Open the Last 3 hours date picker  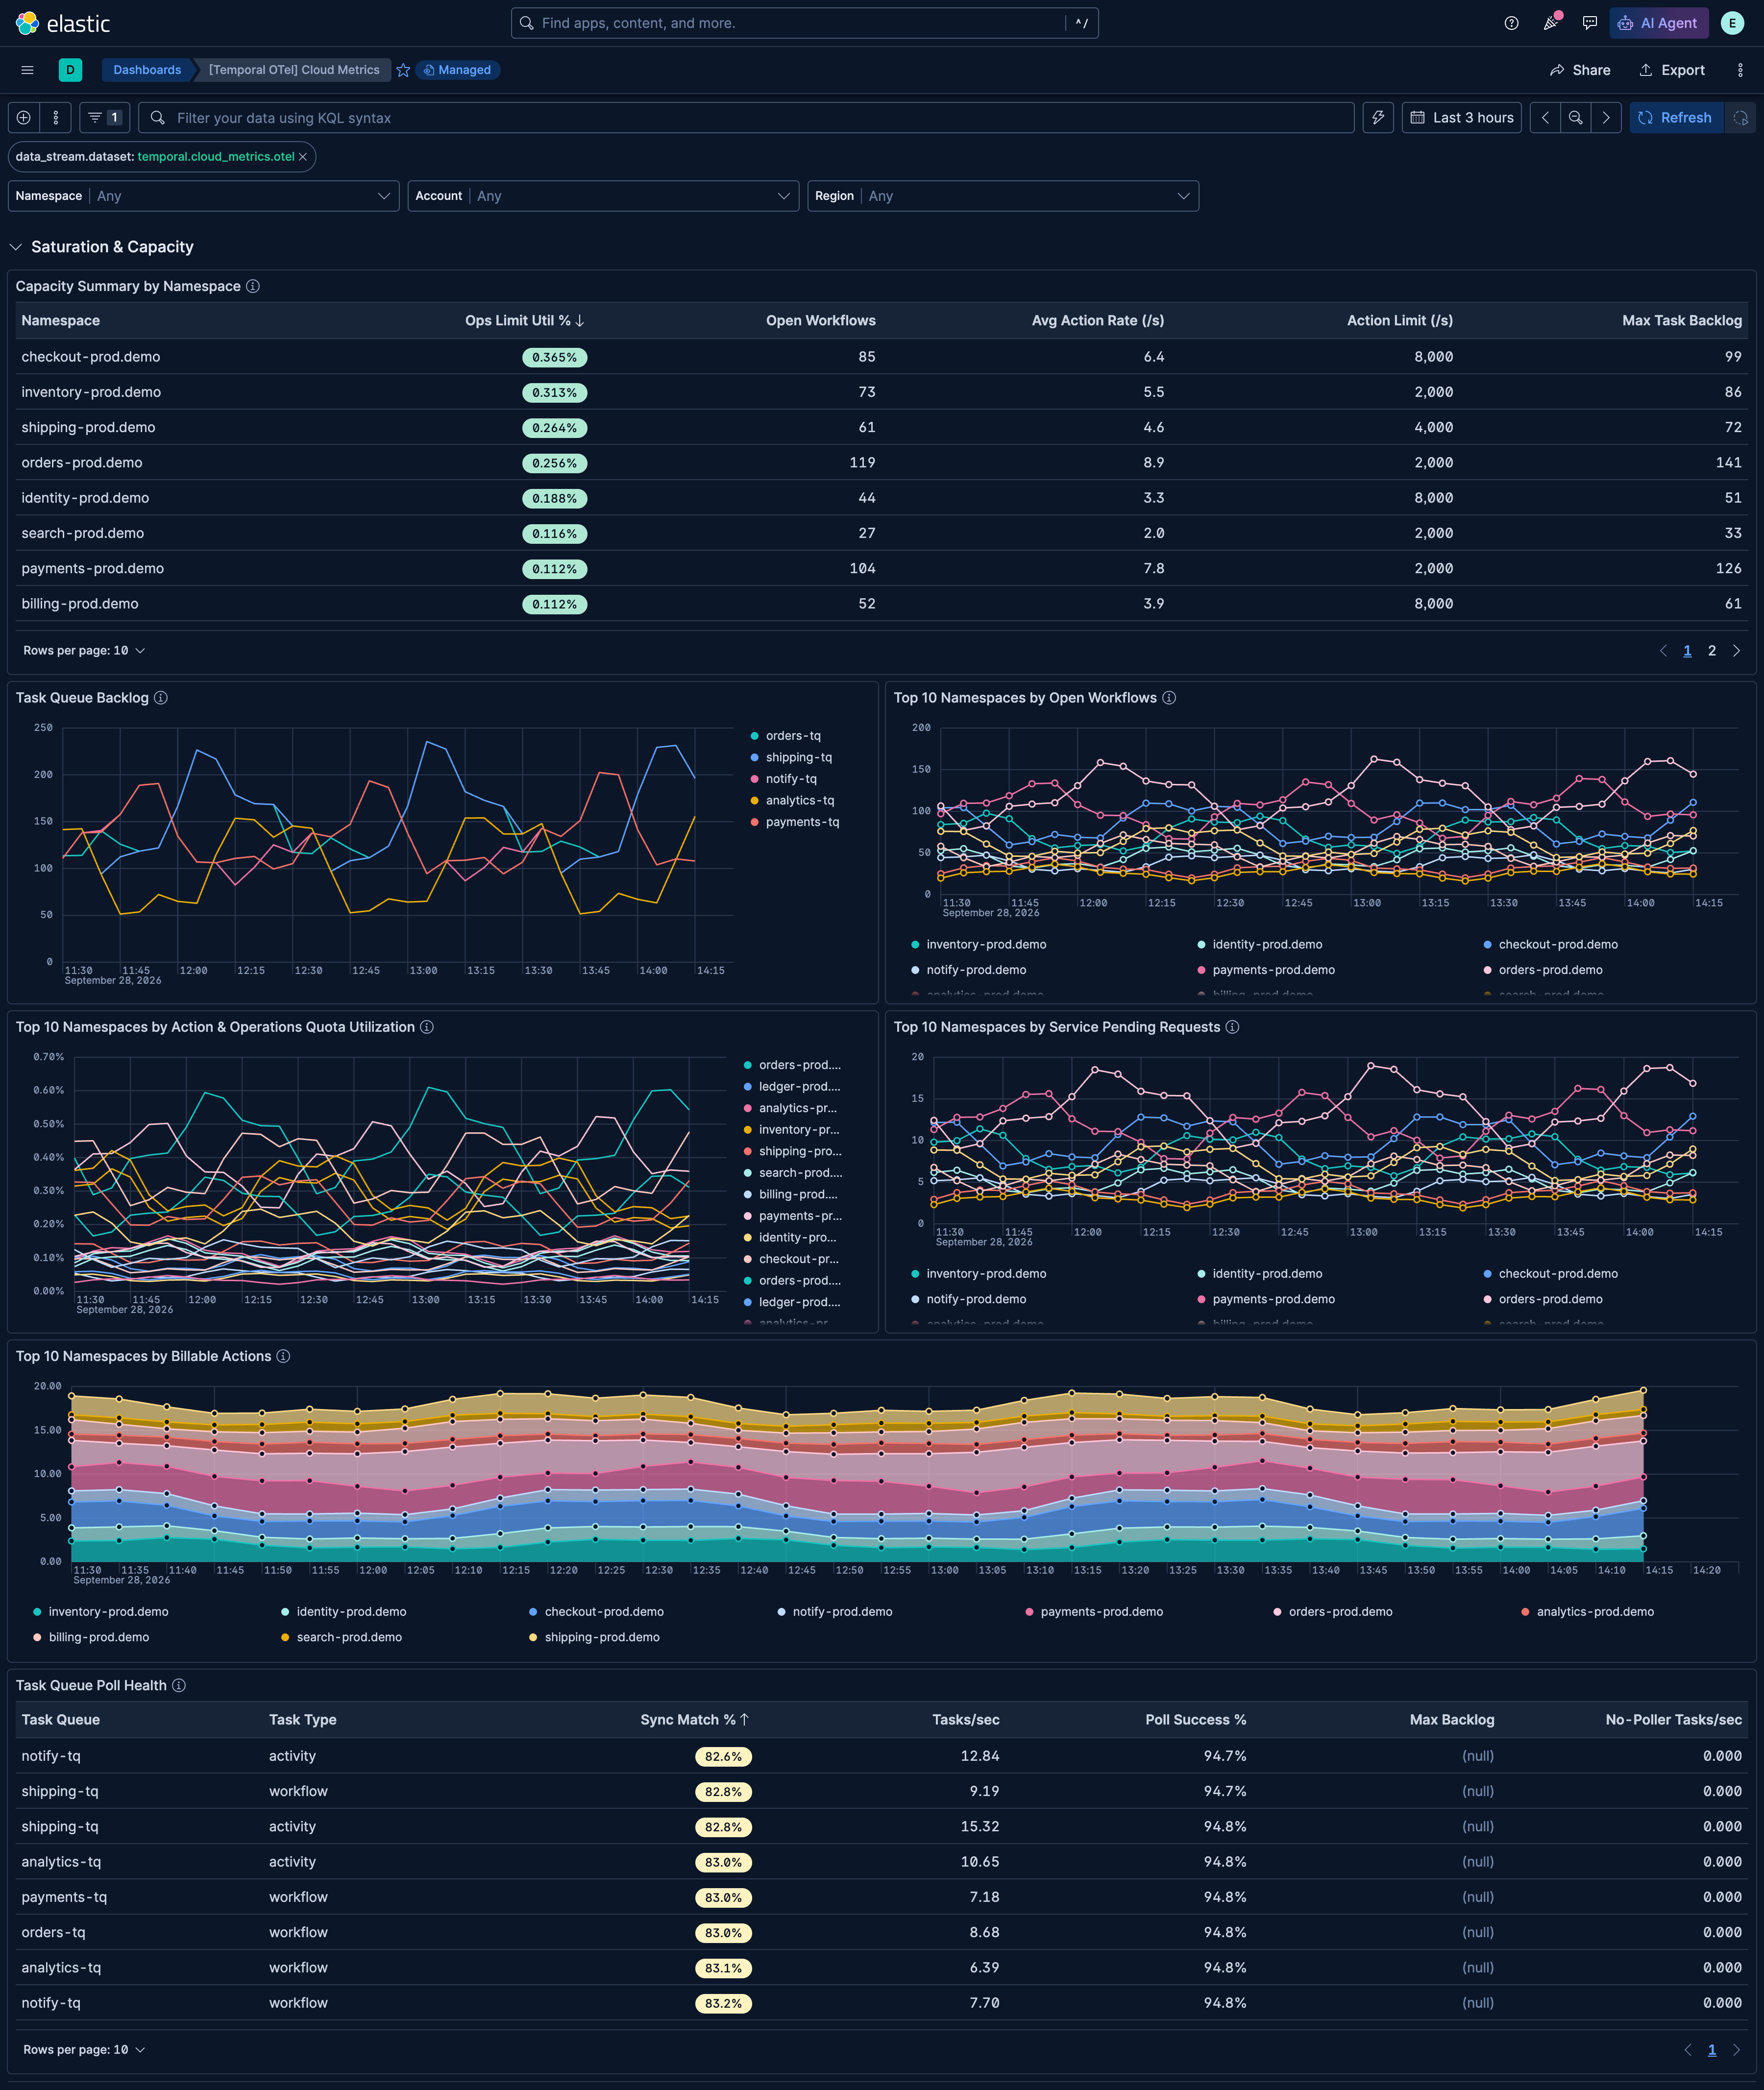point(1461,118)
